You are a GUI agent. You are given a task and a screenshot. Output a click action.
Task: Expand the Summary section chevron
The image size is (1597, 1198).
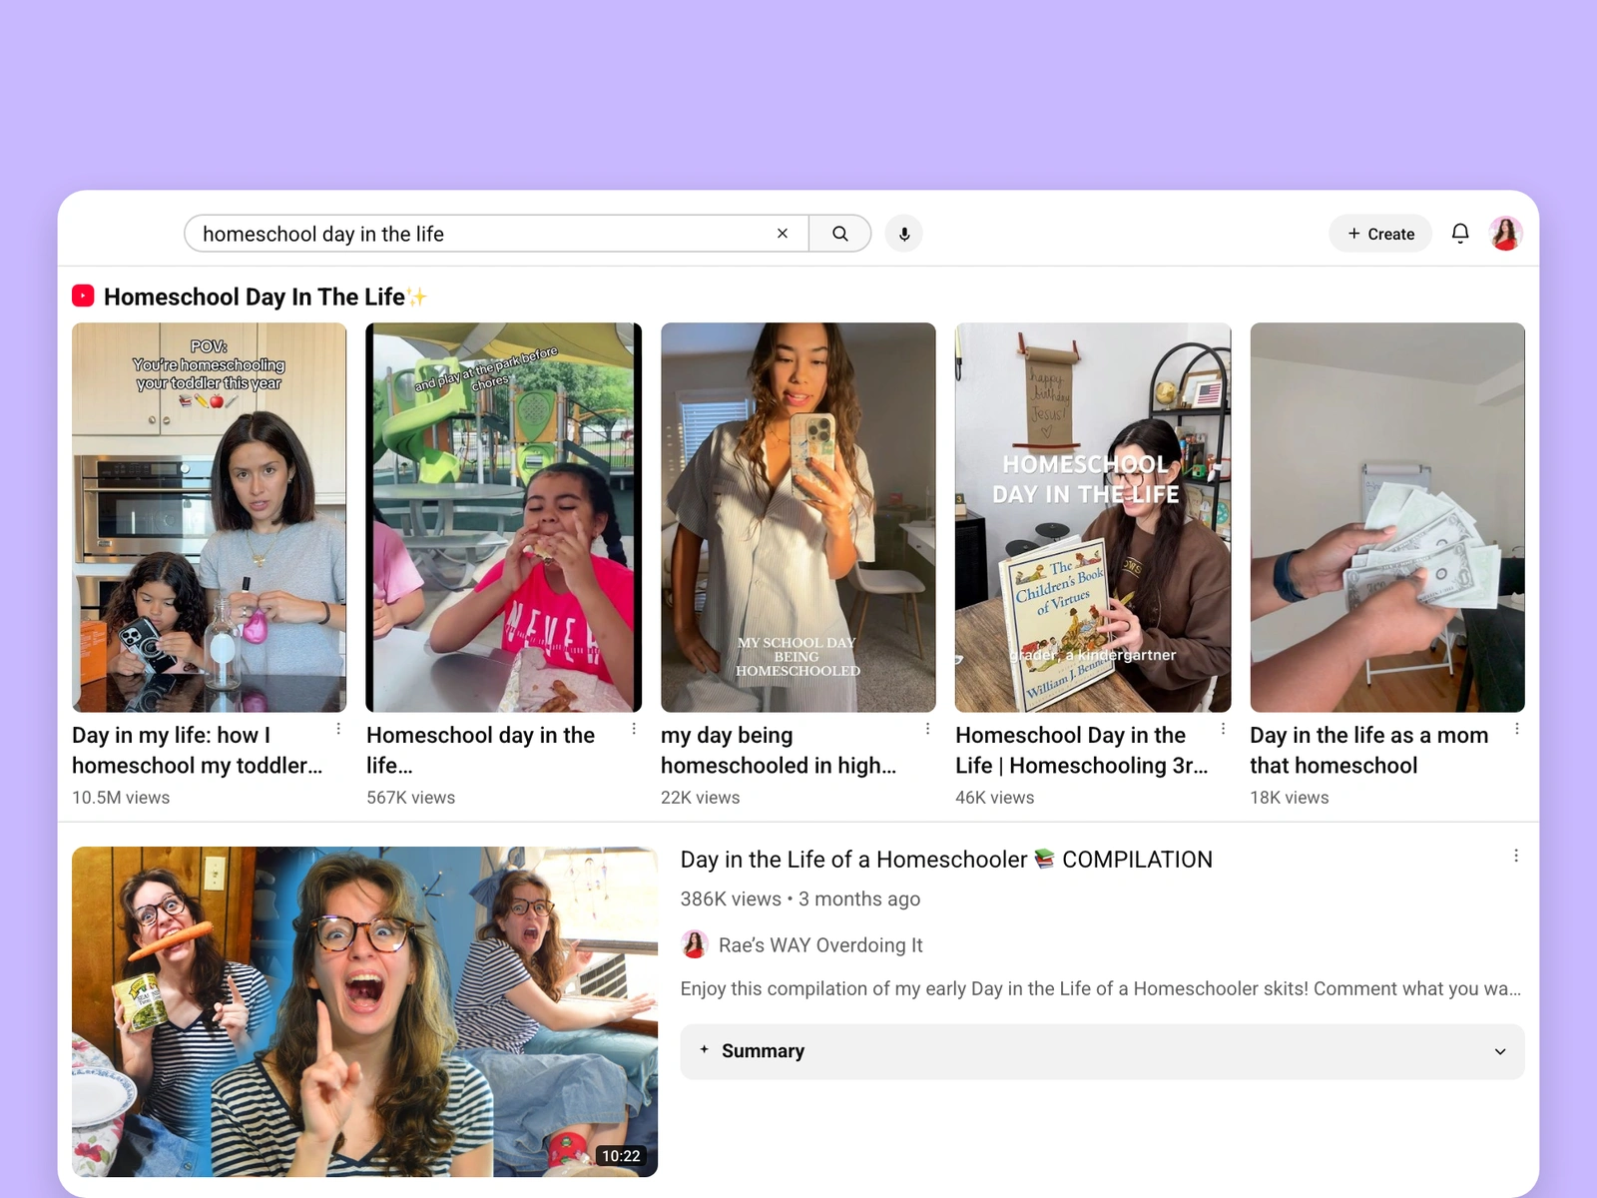[x=1500, y=1051]
